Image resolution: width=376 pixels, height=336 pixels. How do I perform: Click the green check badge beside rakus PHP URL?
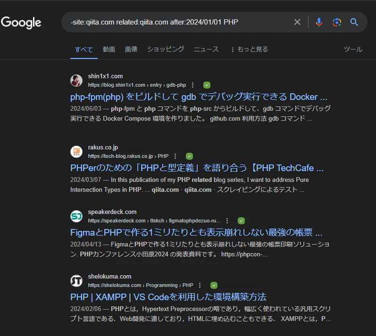pyautogui.click(x=189, y=156)
